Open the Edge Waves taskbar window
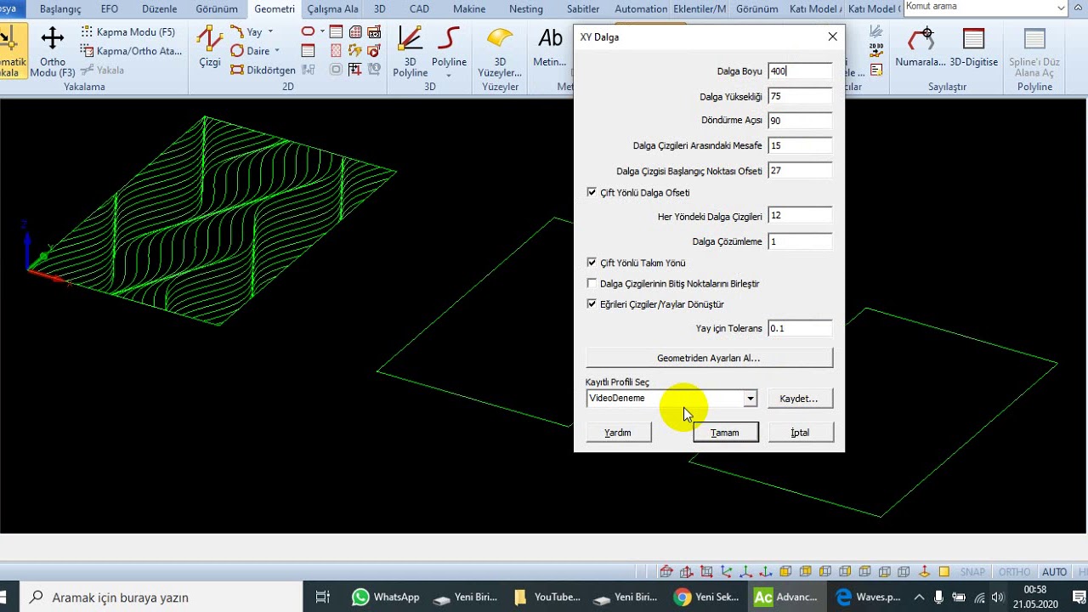This screenshot has width=1088, height=612. click(x=869, y=598)
